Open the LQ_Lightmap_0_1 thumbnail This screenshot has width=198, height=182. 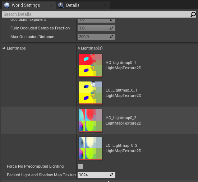91,93
